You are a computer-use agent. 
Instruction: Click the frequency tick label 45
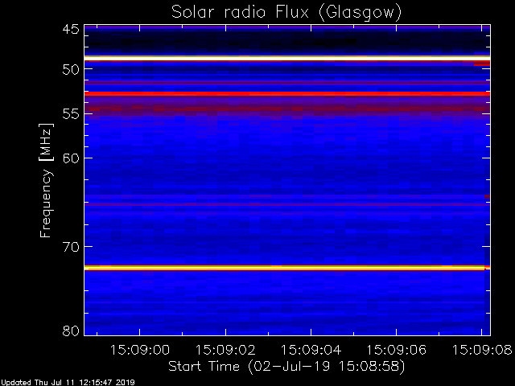[x=71, y=29]
